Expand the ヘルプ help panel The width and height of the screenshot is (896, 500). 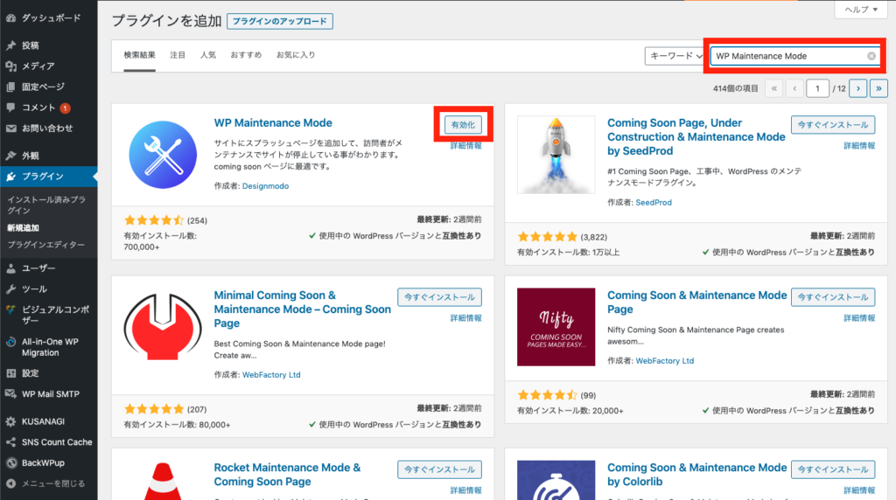(x=861, y=10)
